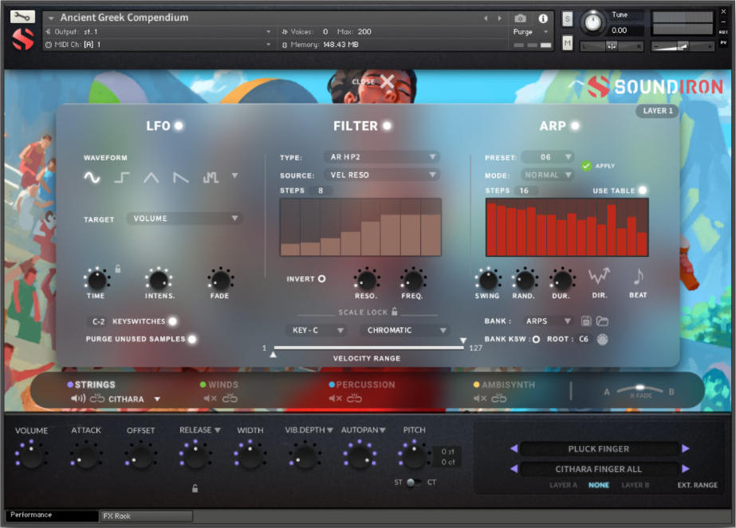Toggle USE TABLE in the arpeggiator
The image size is (736, 528).
click(x=643, y=191)
